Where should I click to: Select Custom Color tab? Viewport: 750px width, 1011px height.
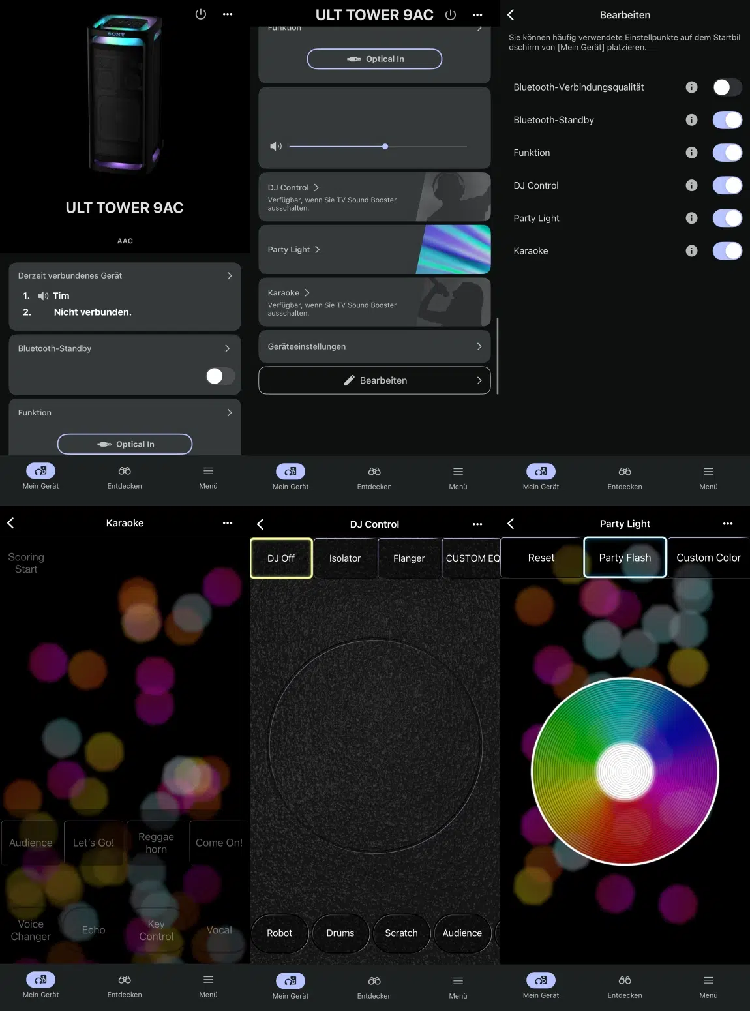coord(709,558)
